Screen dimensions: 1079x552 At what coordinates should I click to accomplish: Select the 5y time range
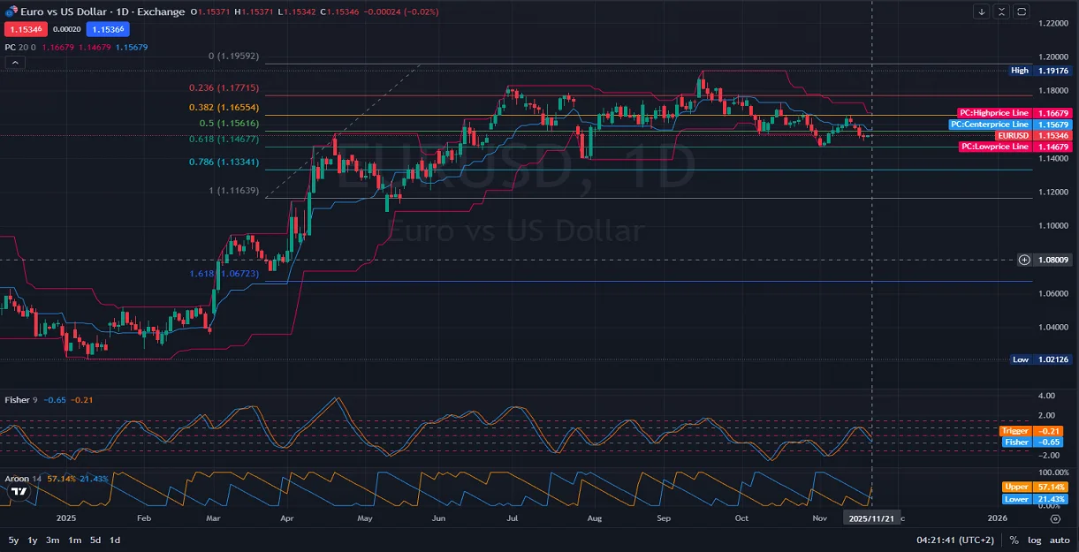(13, 540)
